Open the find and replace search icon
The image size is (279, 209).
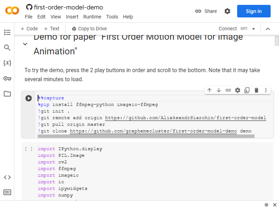pos(7,48)
